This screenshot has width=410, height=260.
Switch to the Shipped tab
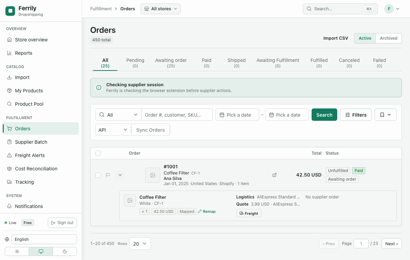237,63
